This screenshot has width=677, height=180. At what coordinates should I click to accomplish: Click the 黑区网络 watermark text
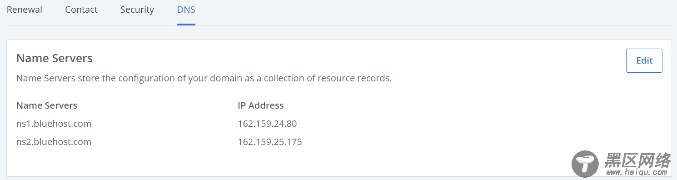(637, 161)
